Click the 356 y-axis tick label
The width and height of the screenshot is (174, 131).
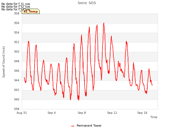tap(17, 23)
